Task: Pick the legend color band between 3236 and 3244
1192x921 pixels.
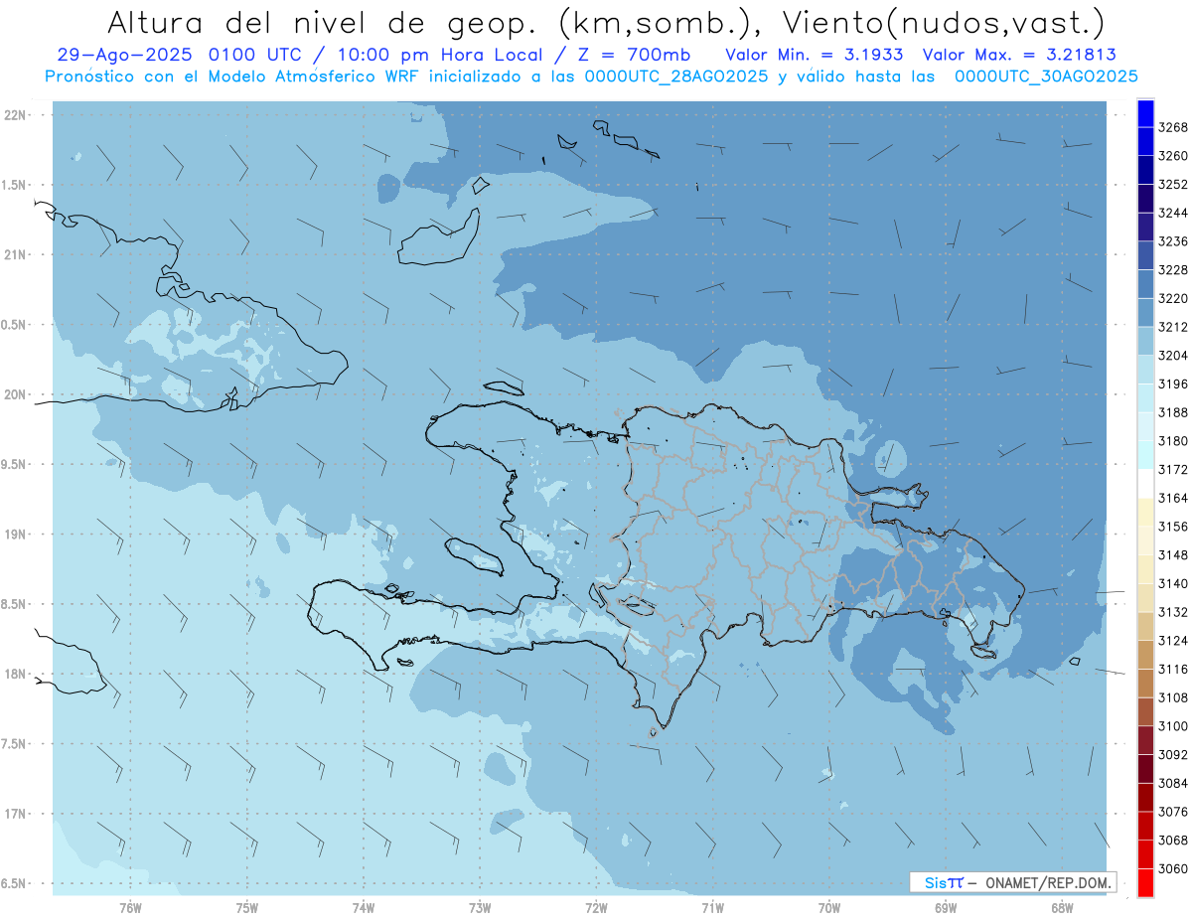Action: (x=1145, y=227)
